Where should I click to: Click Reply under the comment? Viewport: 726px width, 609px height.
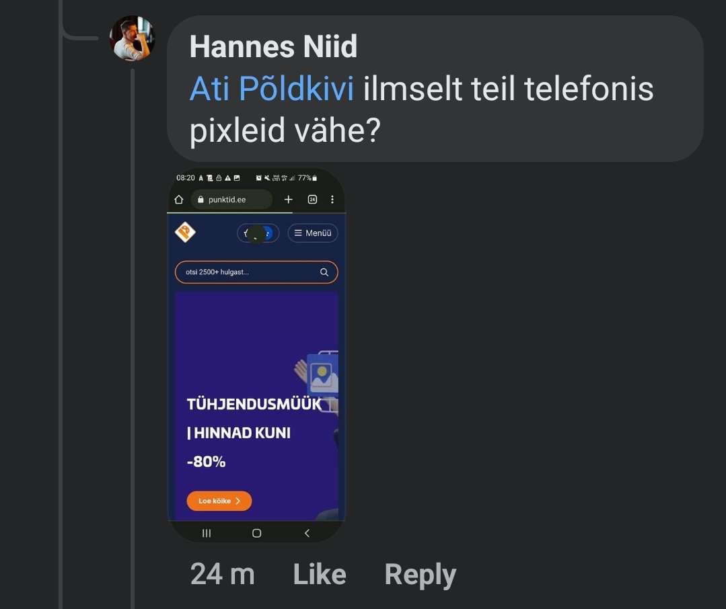[420, 575]
